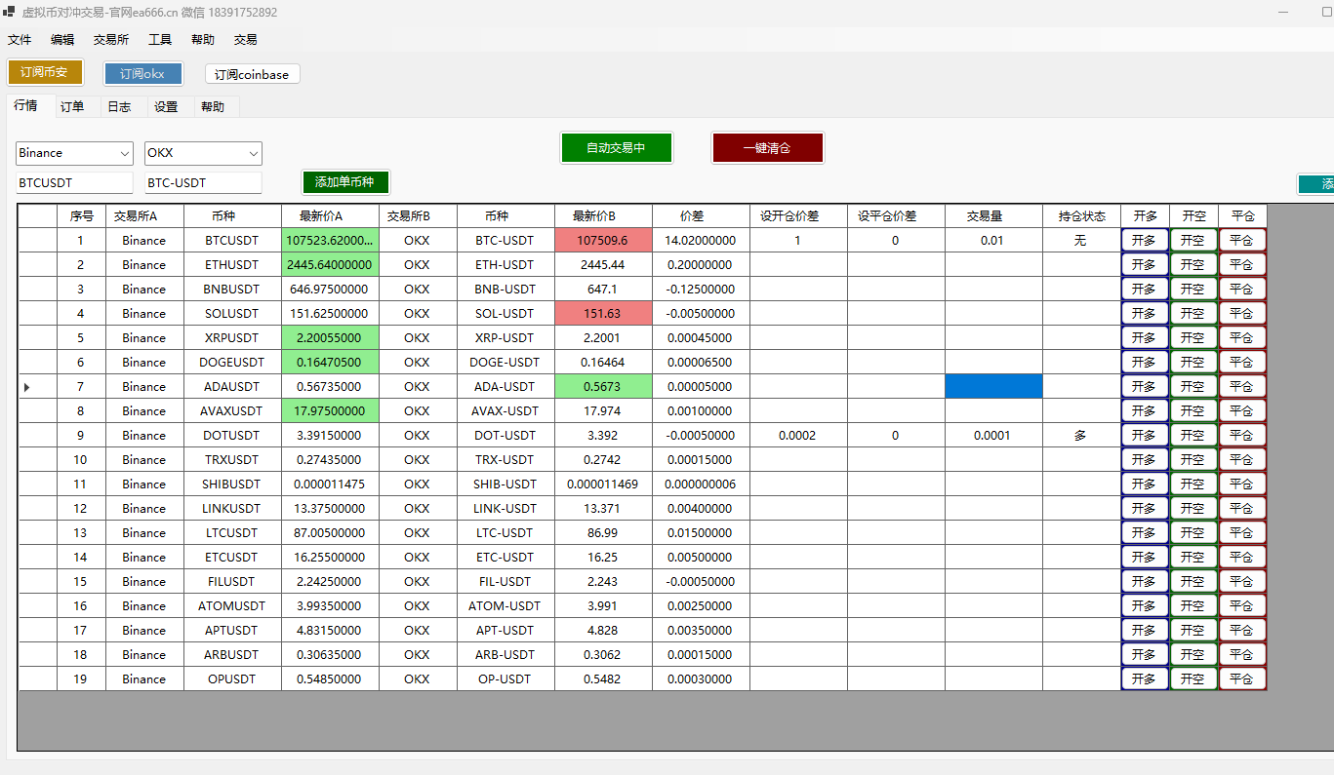This screenshot has width=1334, height=775.
Task: Open the Binance exchange dropdown
Action: 124,153
